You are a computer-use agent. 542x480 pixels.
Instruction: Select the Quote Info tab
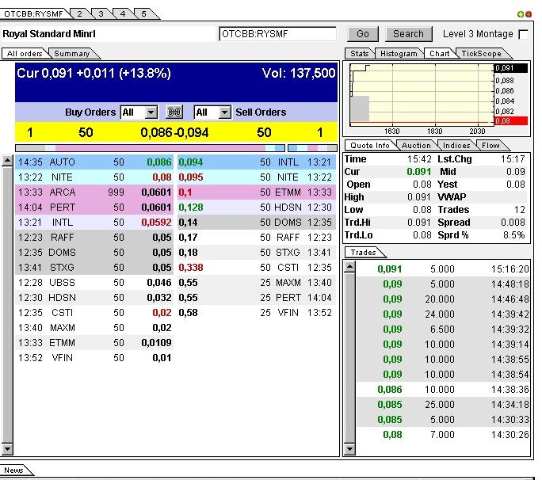(370, 146)
